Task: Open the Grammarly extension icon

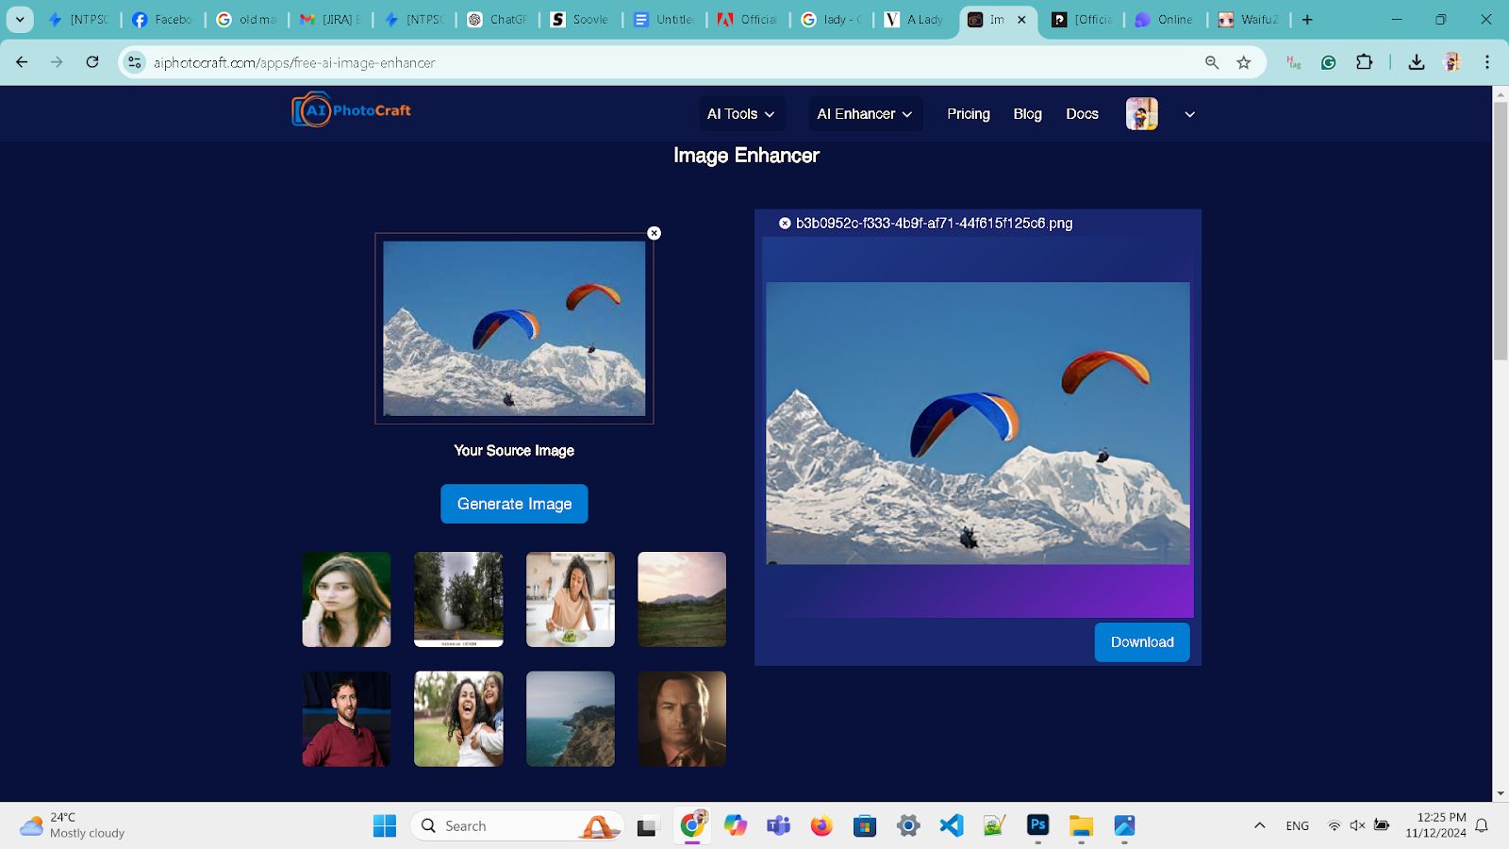Action: tap(1329, 62)
